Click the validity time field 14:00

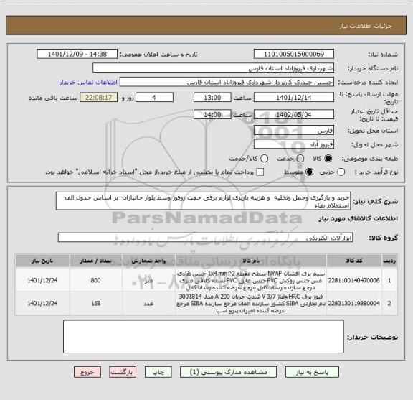click(x=212, y=114)
